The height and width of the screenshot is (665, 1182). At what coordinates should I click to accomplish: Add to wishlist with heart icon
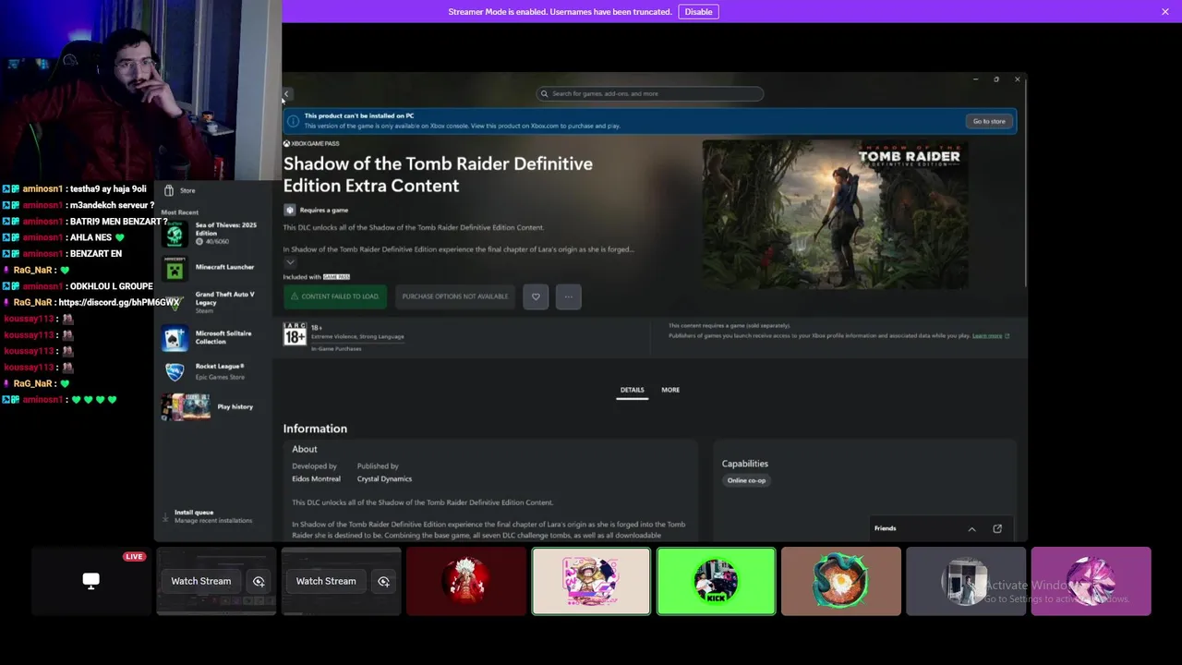coord(536,296)
